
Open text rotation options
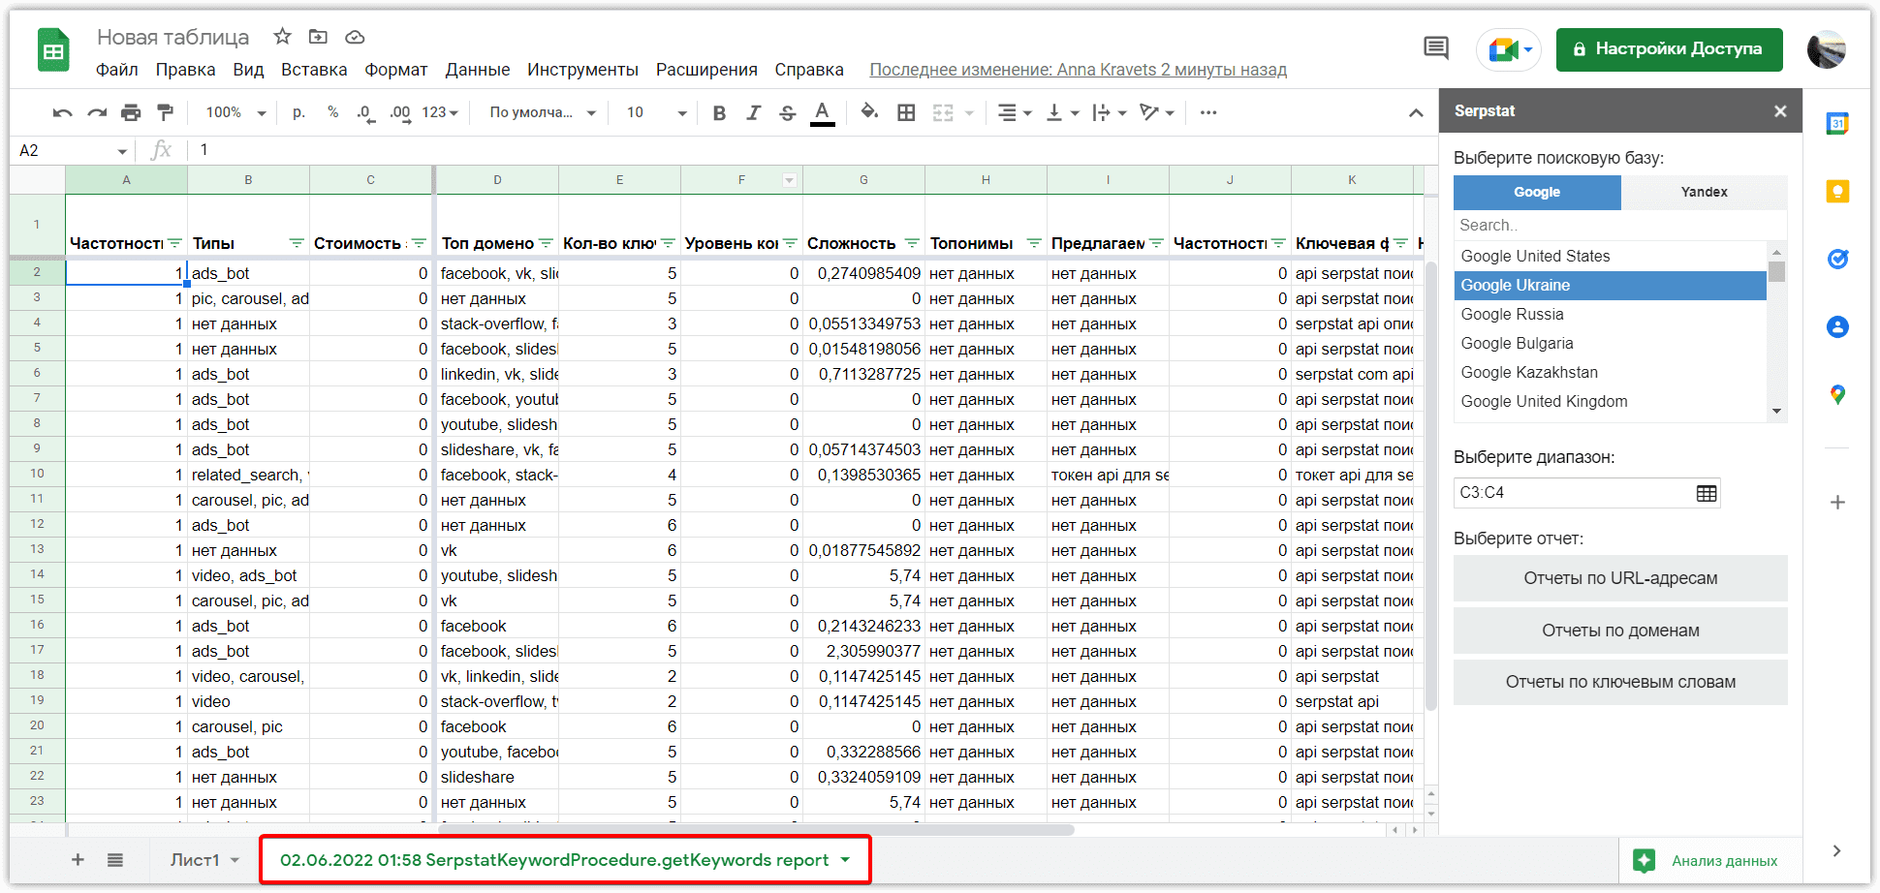point(1157,113)
